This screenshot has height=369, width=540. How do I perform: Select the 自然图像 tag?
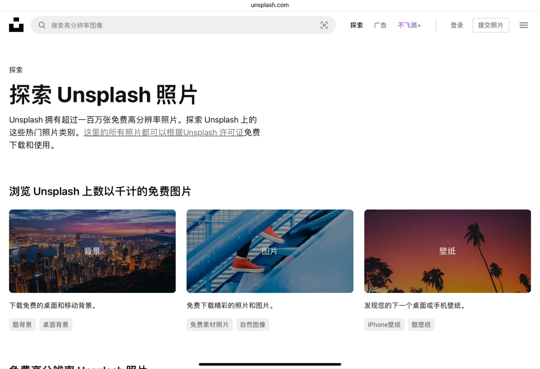[253, 325]
